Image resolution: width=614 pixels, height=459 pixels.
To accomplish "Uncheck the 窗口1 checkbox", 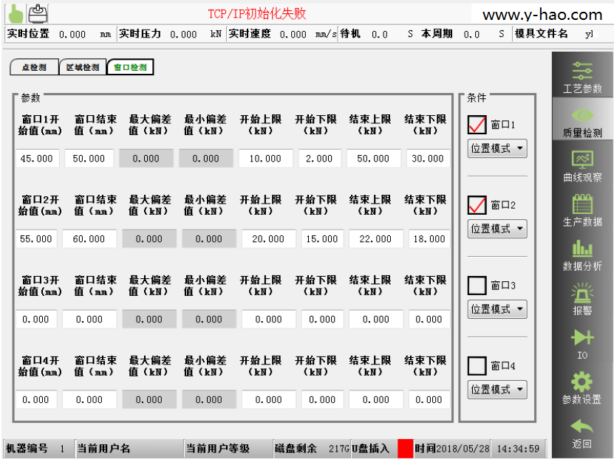I will pos(477,124).
